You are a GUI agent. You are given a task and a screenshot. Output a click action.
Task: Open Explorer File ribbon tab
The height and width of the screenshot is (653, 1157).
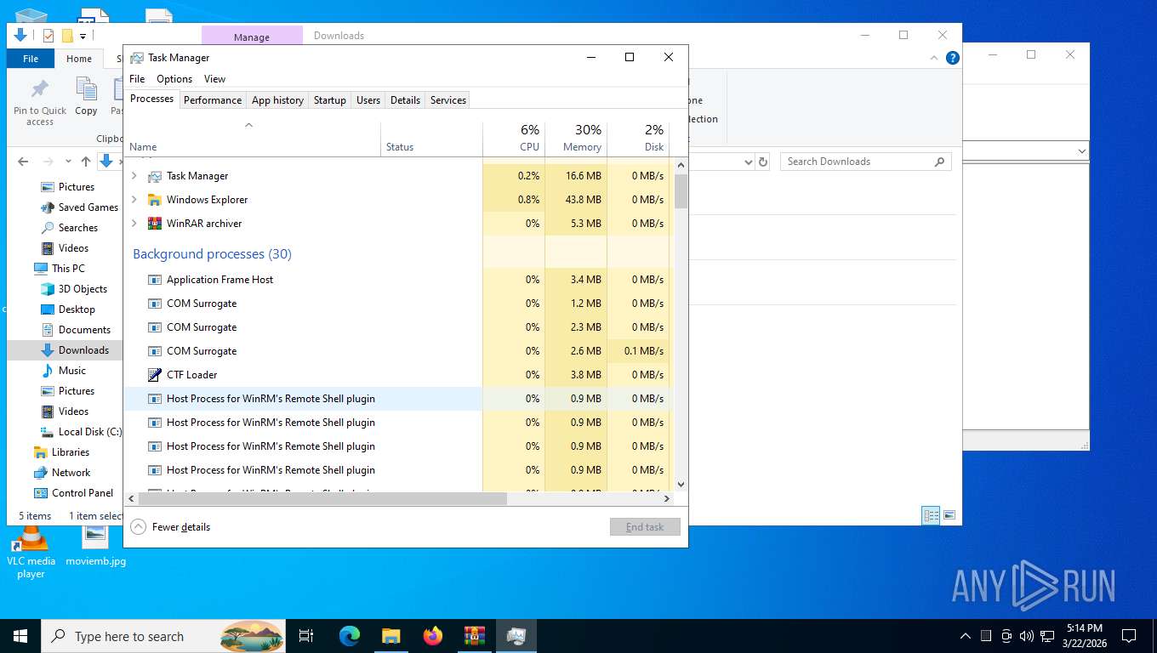[31, 59]
